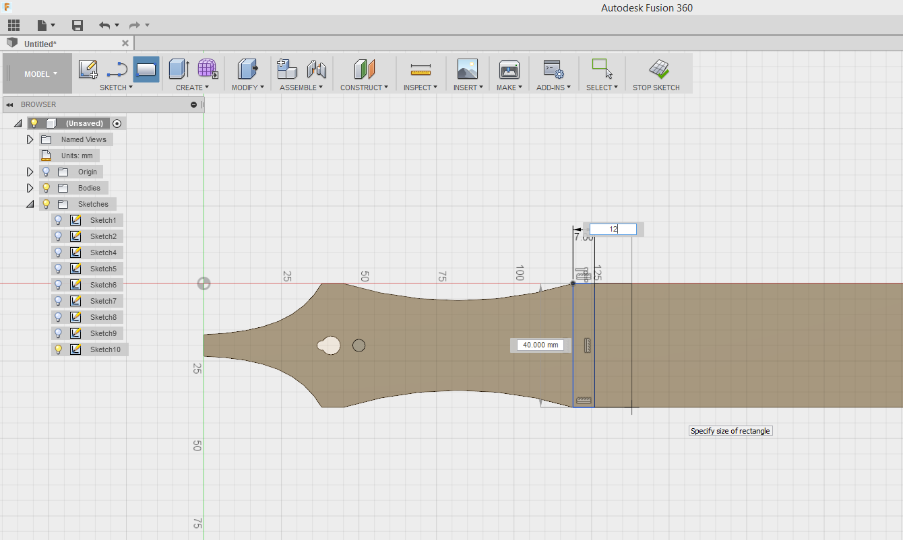Image resolution: width=903 pixels, height=540 pixels.
Task: Open the ADD-INS dropdown menu
Action: tap(553, 88)
